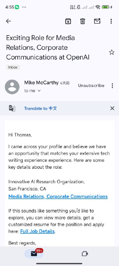Translate to 中文
Image resolution: width=119 pixels, height=266 pixels.
point(41,108)
